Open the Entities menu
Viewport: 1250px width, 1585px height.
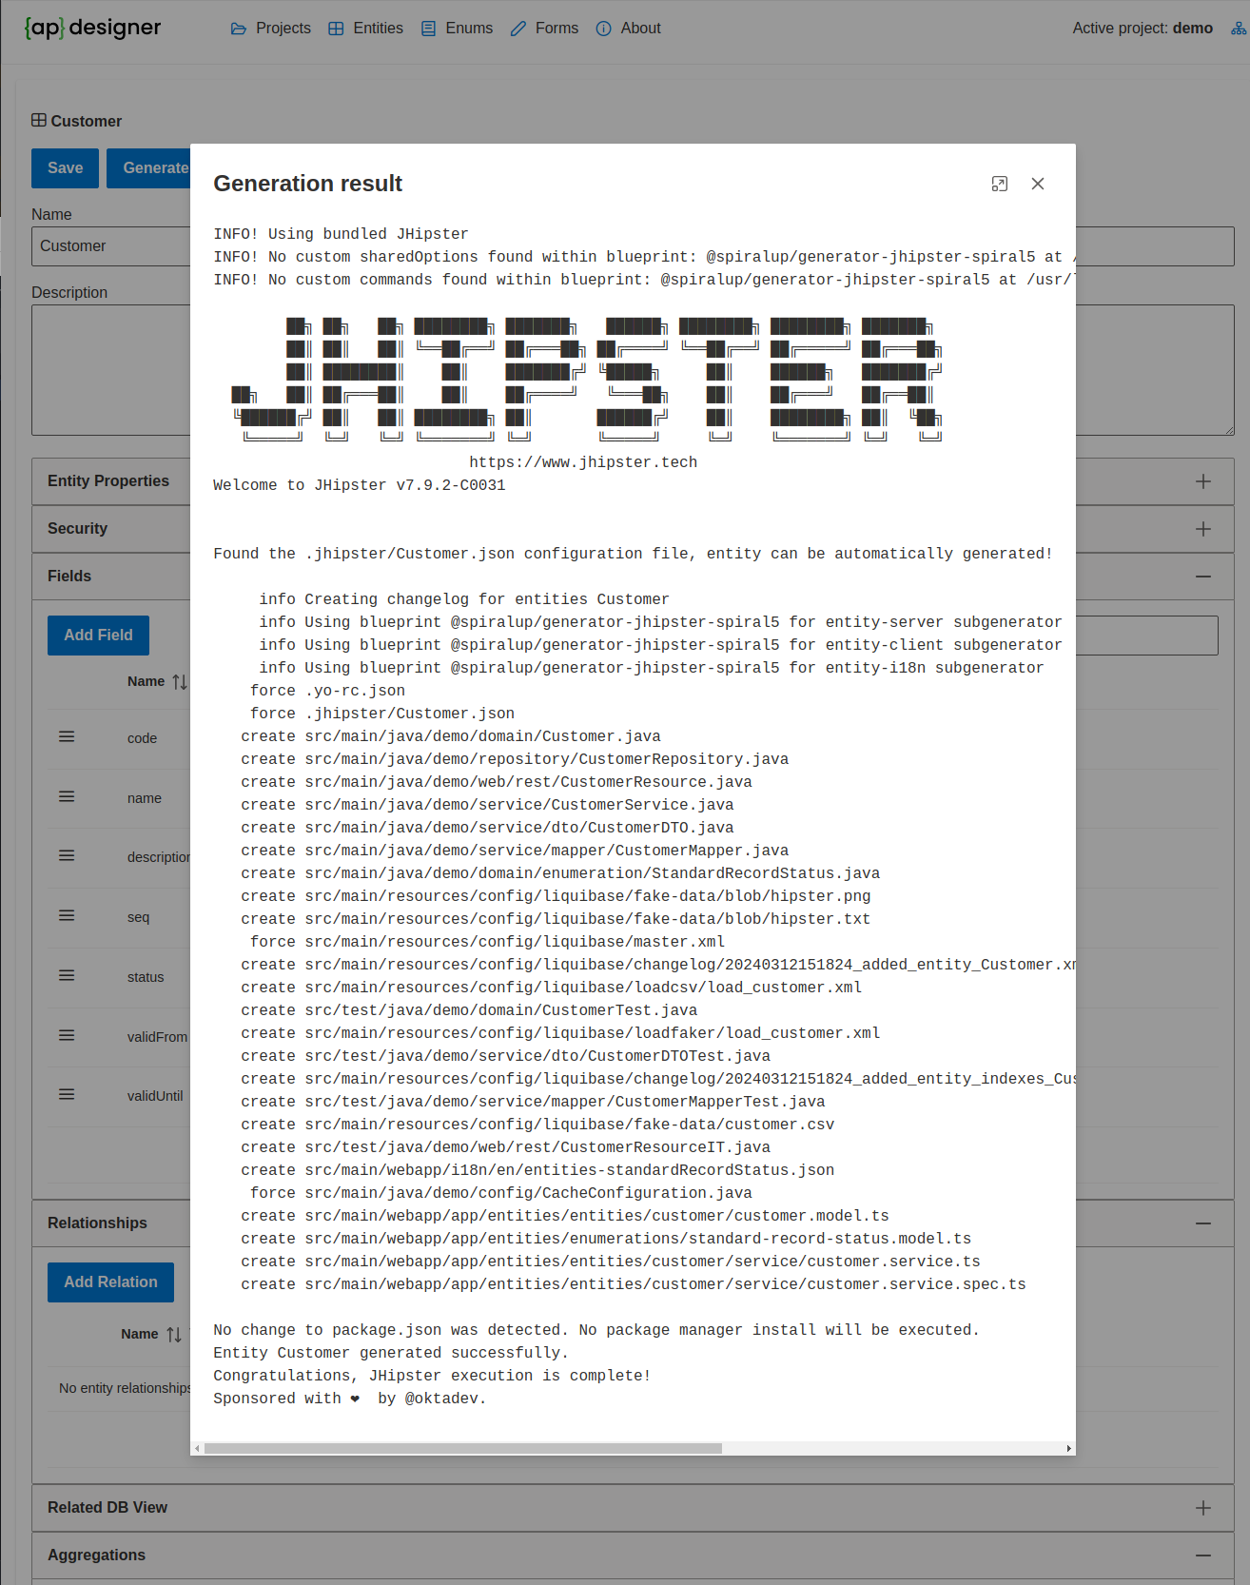(x=366, y=29)
